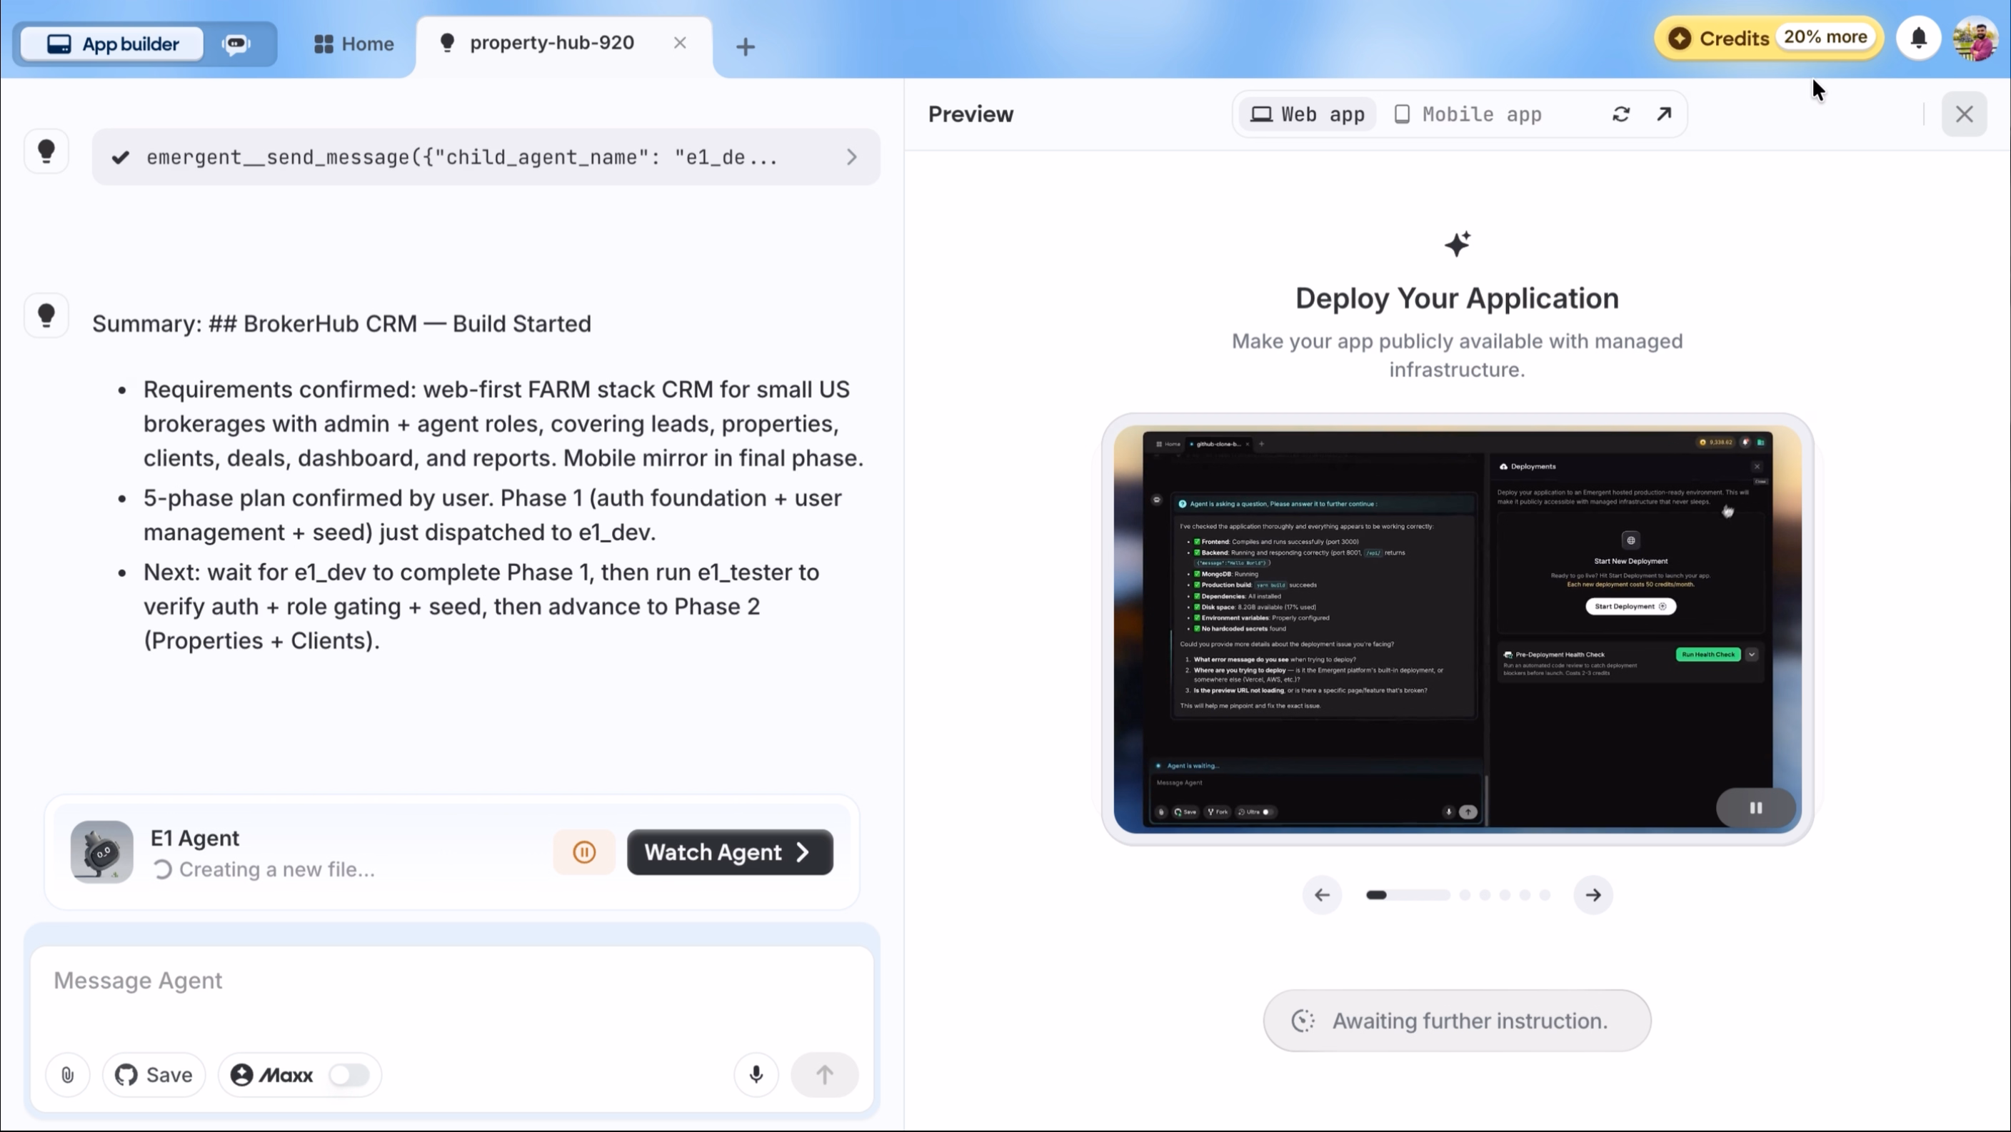Toggle the Maxx mode switch

pos(348,1075)
